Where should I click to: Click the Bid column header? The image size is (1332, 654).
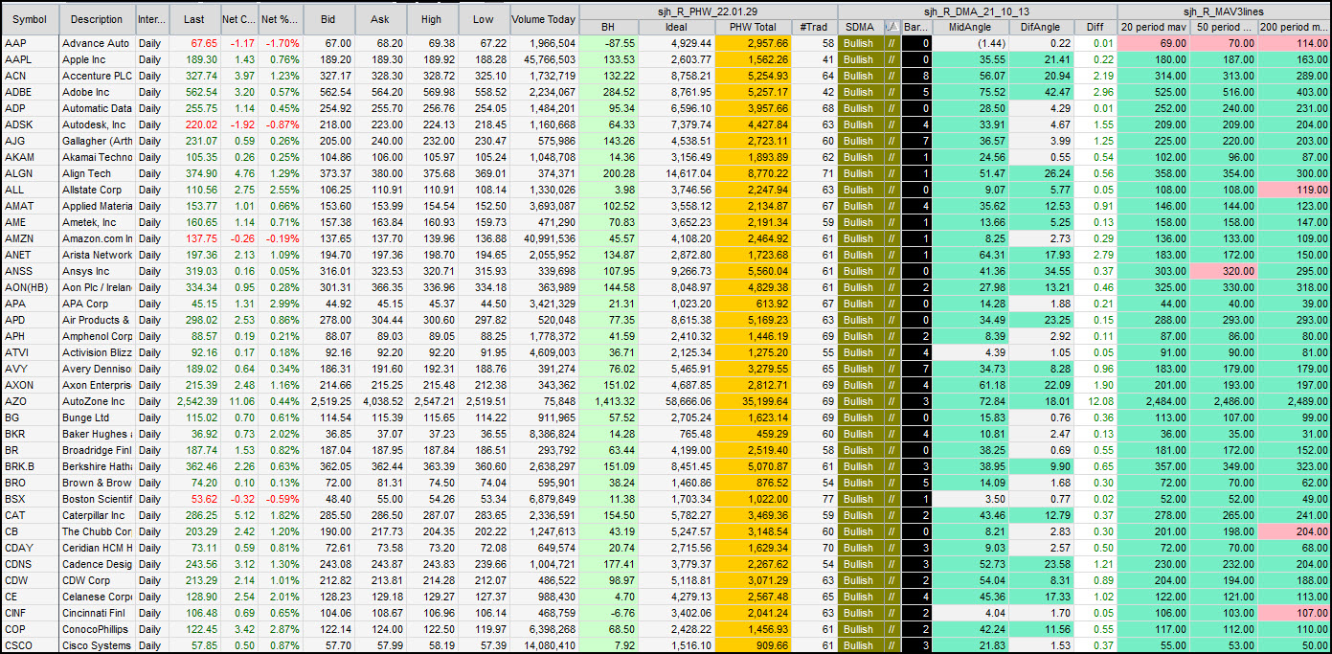pyautogui.click(x=328, y=19)
